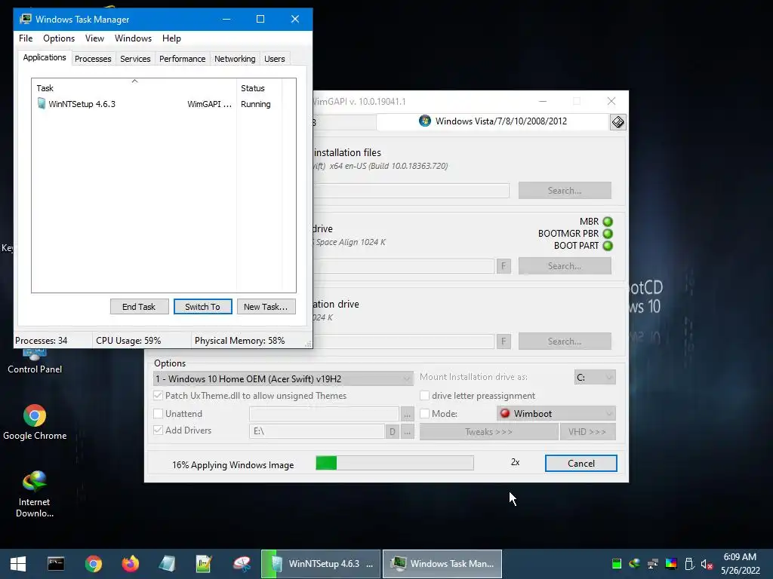Viewport: 773px width, 579px height.
Task: Select the Windows Vista/7/8/10/2008/2012 tab
Action: 492,121
